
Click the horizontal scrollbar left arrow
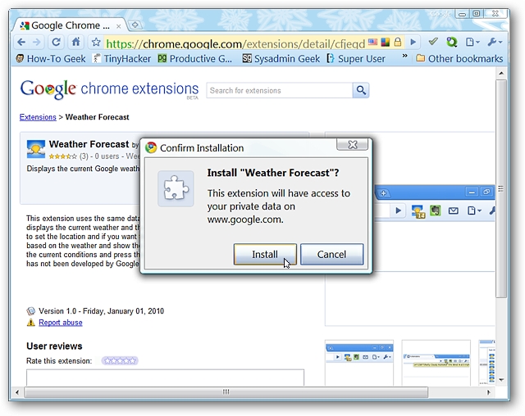17,392
